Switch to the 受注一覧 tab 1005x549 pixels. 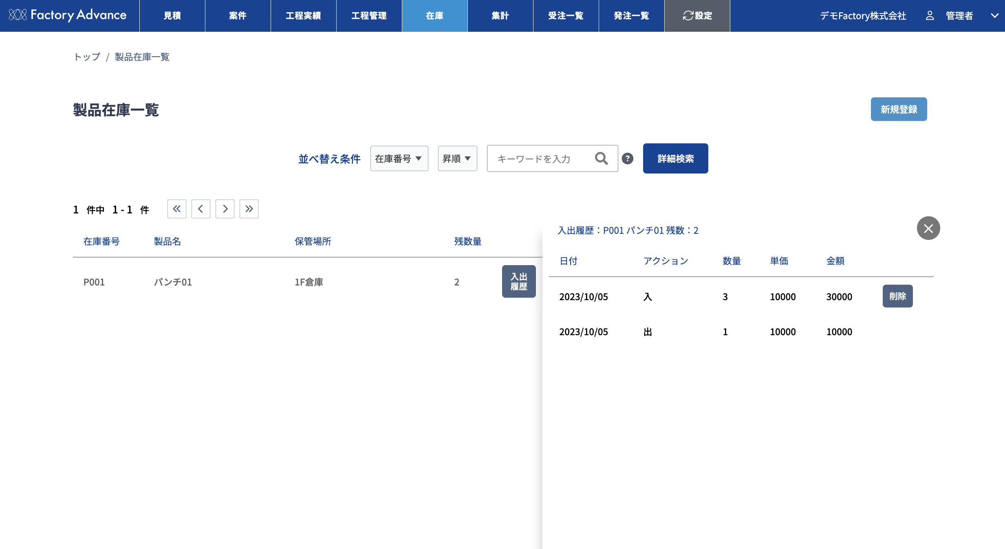pos(565,15)
